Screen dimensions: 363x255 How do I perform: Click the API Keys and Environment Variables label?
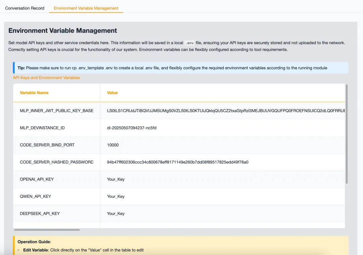[46, 78]
